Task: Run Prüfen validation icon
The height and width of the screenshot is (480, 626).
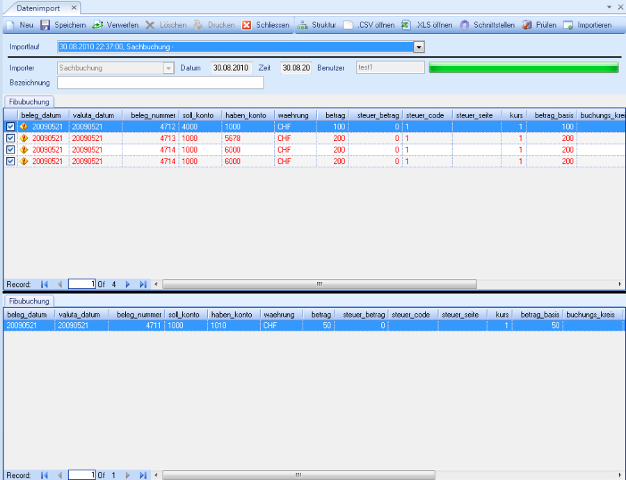Action: tap(527, 25)
